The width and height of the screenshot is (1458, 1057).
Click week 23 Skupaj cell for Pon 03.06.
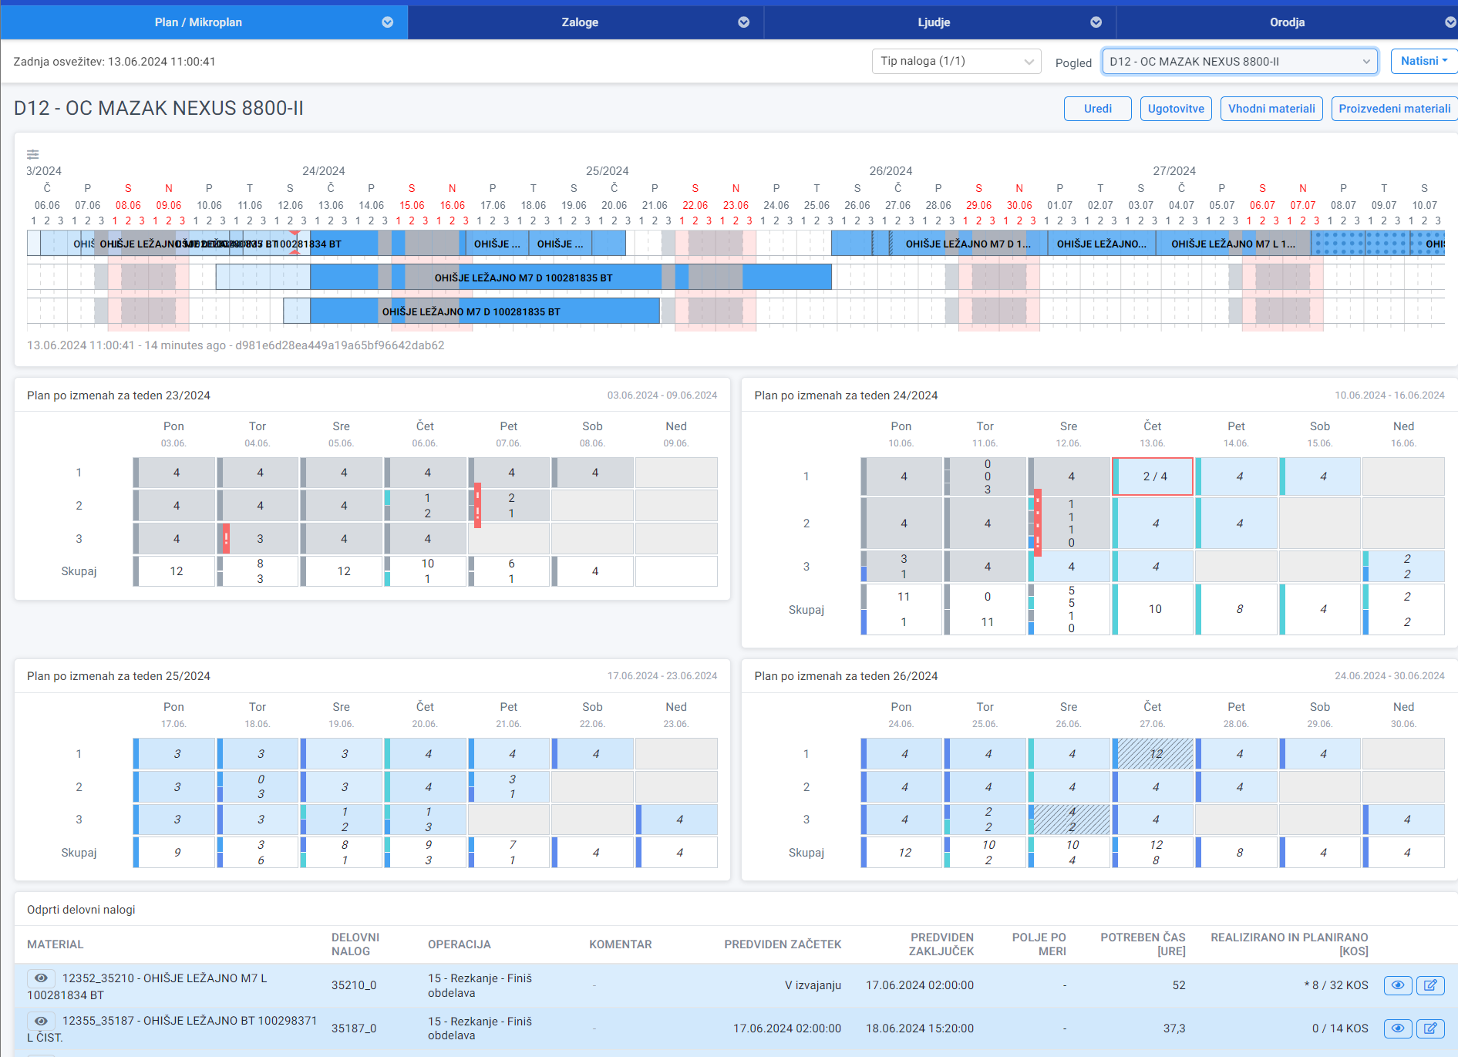pos(174,571)
